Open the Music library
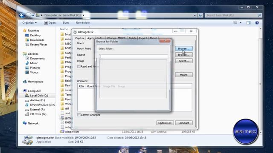 coord(34,63)
